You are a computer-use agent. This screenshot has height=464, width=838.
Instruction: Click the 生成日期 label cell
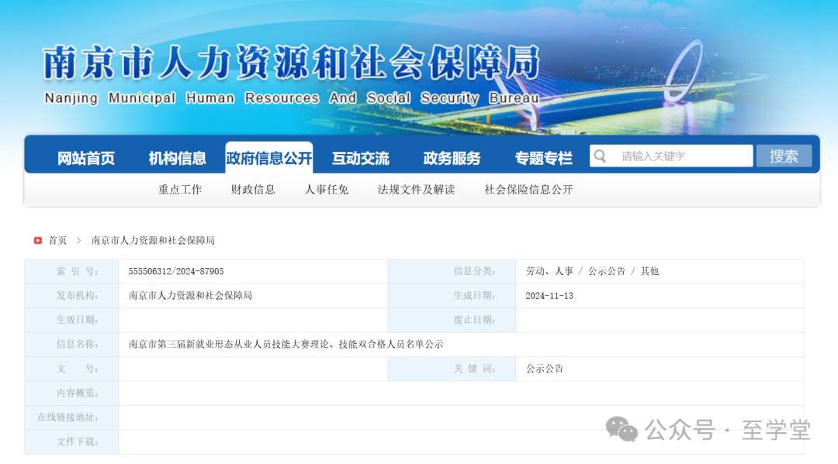452,296
